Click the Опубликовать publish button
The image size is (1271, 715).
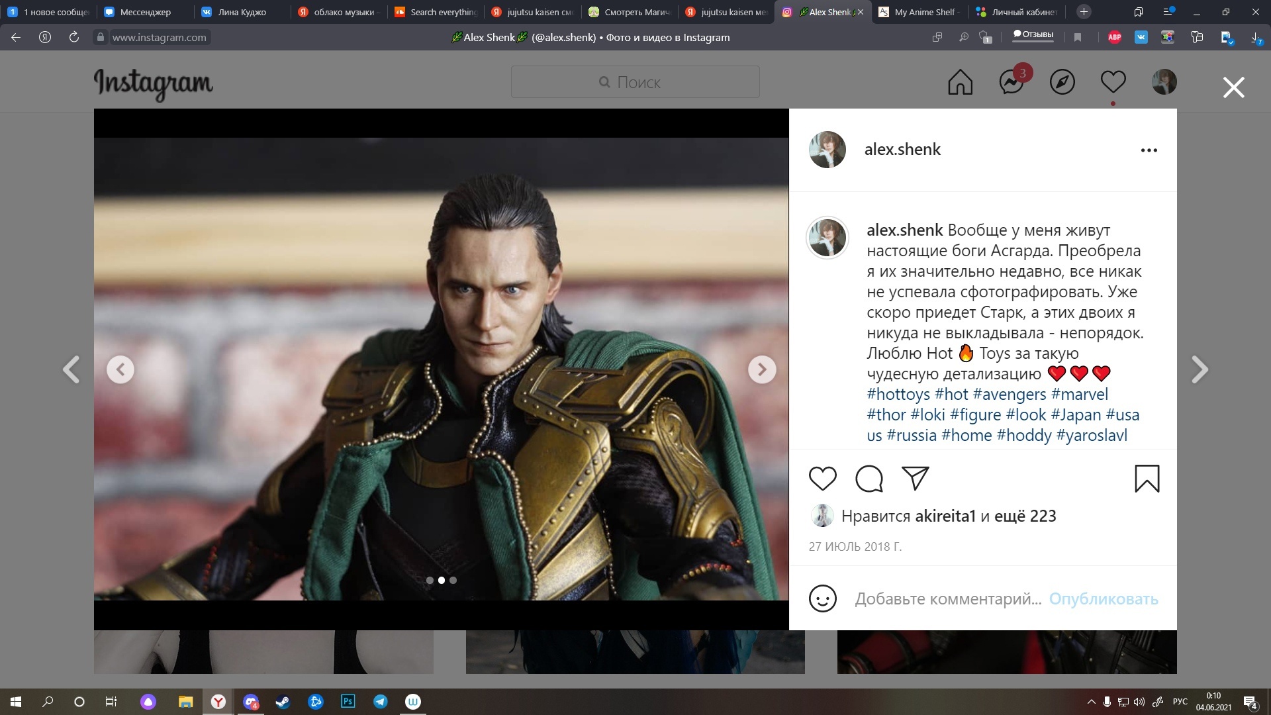pos(1104,598)
